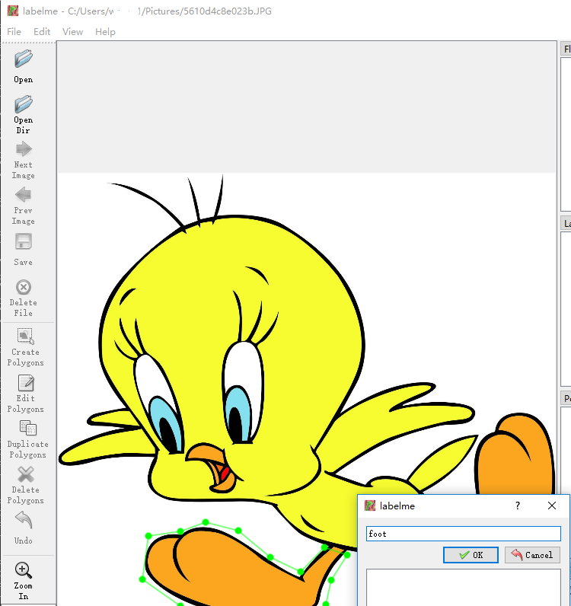Open the File menu
The width and height of the screenshot is (571, 606).
[x=14, y=32]
